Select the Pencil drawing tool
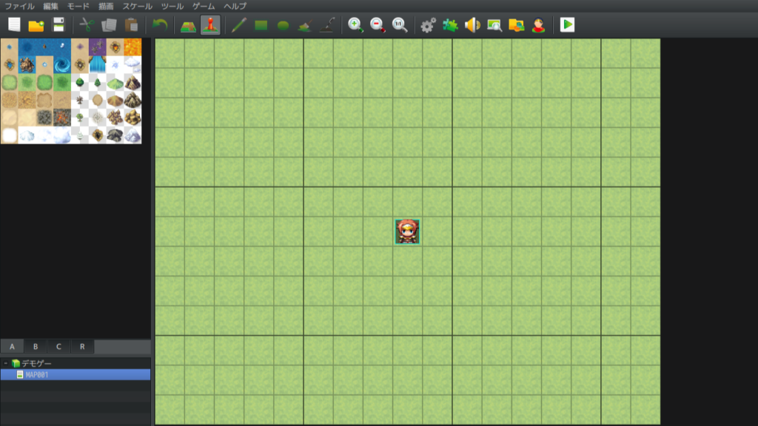Viewport: 758px width, 426px height. click(x=238, y=25)
